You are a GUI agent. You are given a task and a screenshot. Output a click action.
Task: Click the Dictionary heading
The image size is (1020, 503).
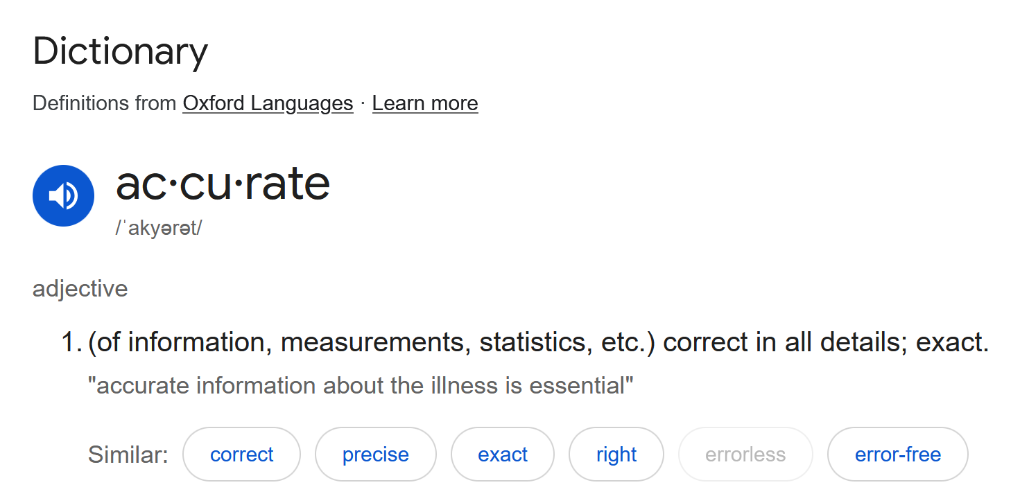coord(120,51)
